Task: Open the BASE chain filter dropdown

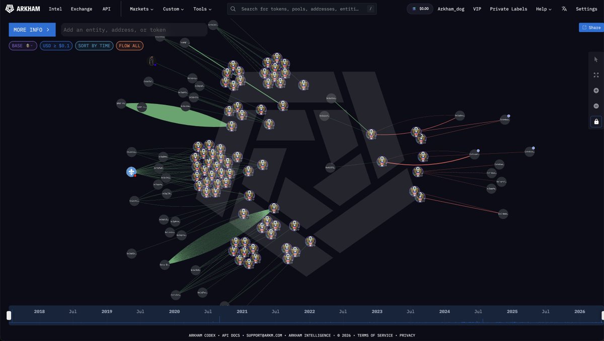Action: coord(23,46)
